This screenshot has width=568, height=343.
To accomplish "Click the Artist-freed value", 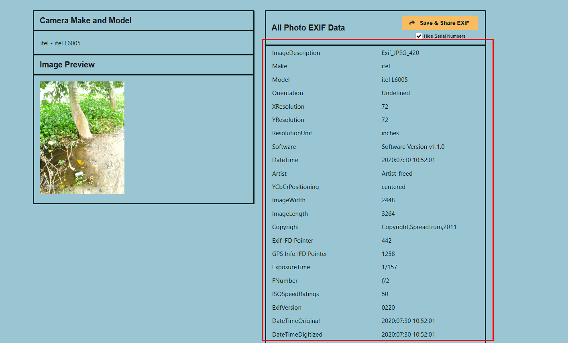I will point(397,173).
